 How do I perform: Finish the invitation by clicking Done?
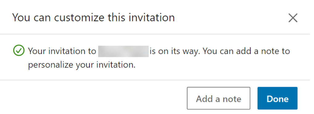pyautogui.click(x=277, y=98)
